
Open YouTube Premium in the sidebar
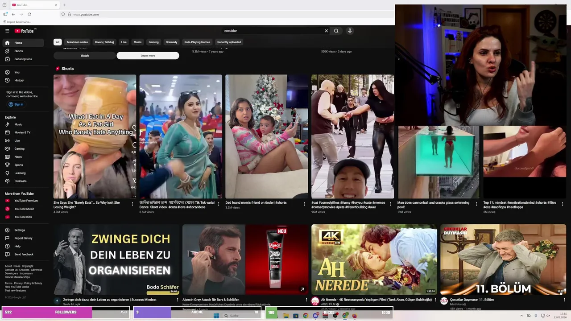tap(24, 201)
